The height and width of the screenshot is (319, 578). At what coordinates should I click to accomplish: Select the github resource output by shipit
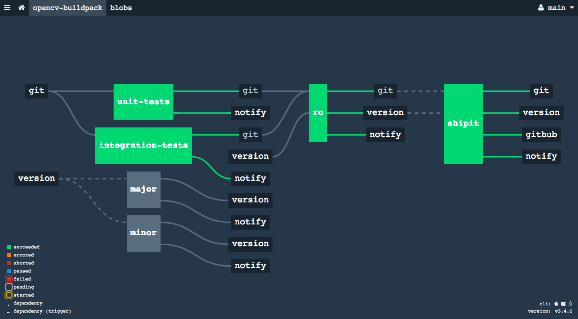[x=541, y=135]
